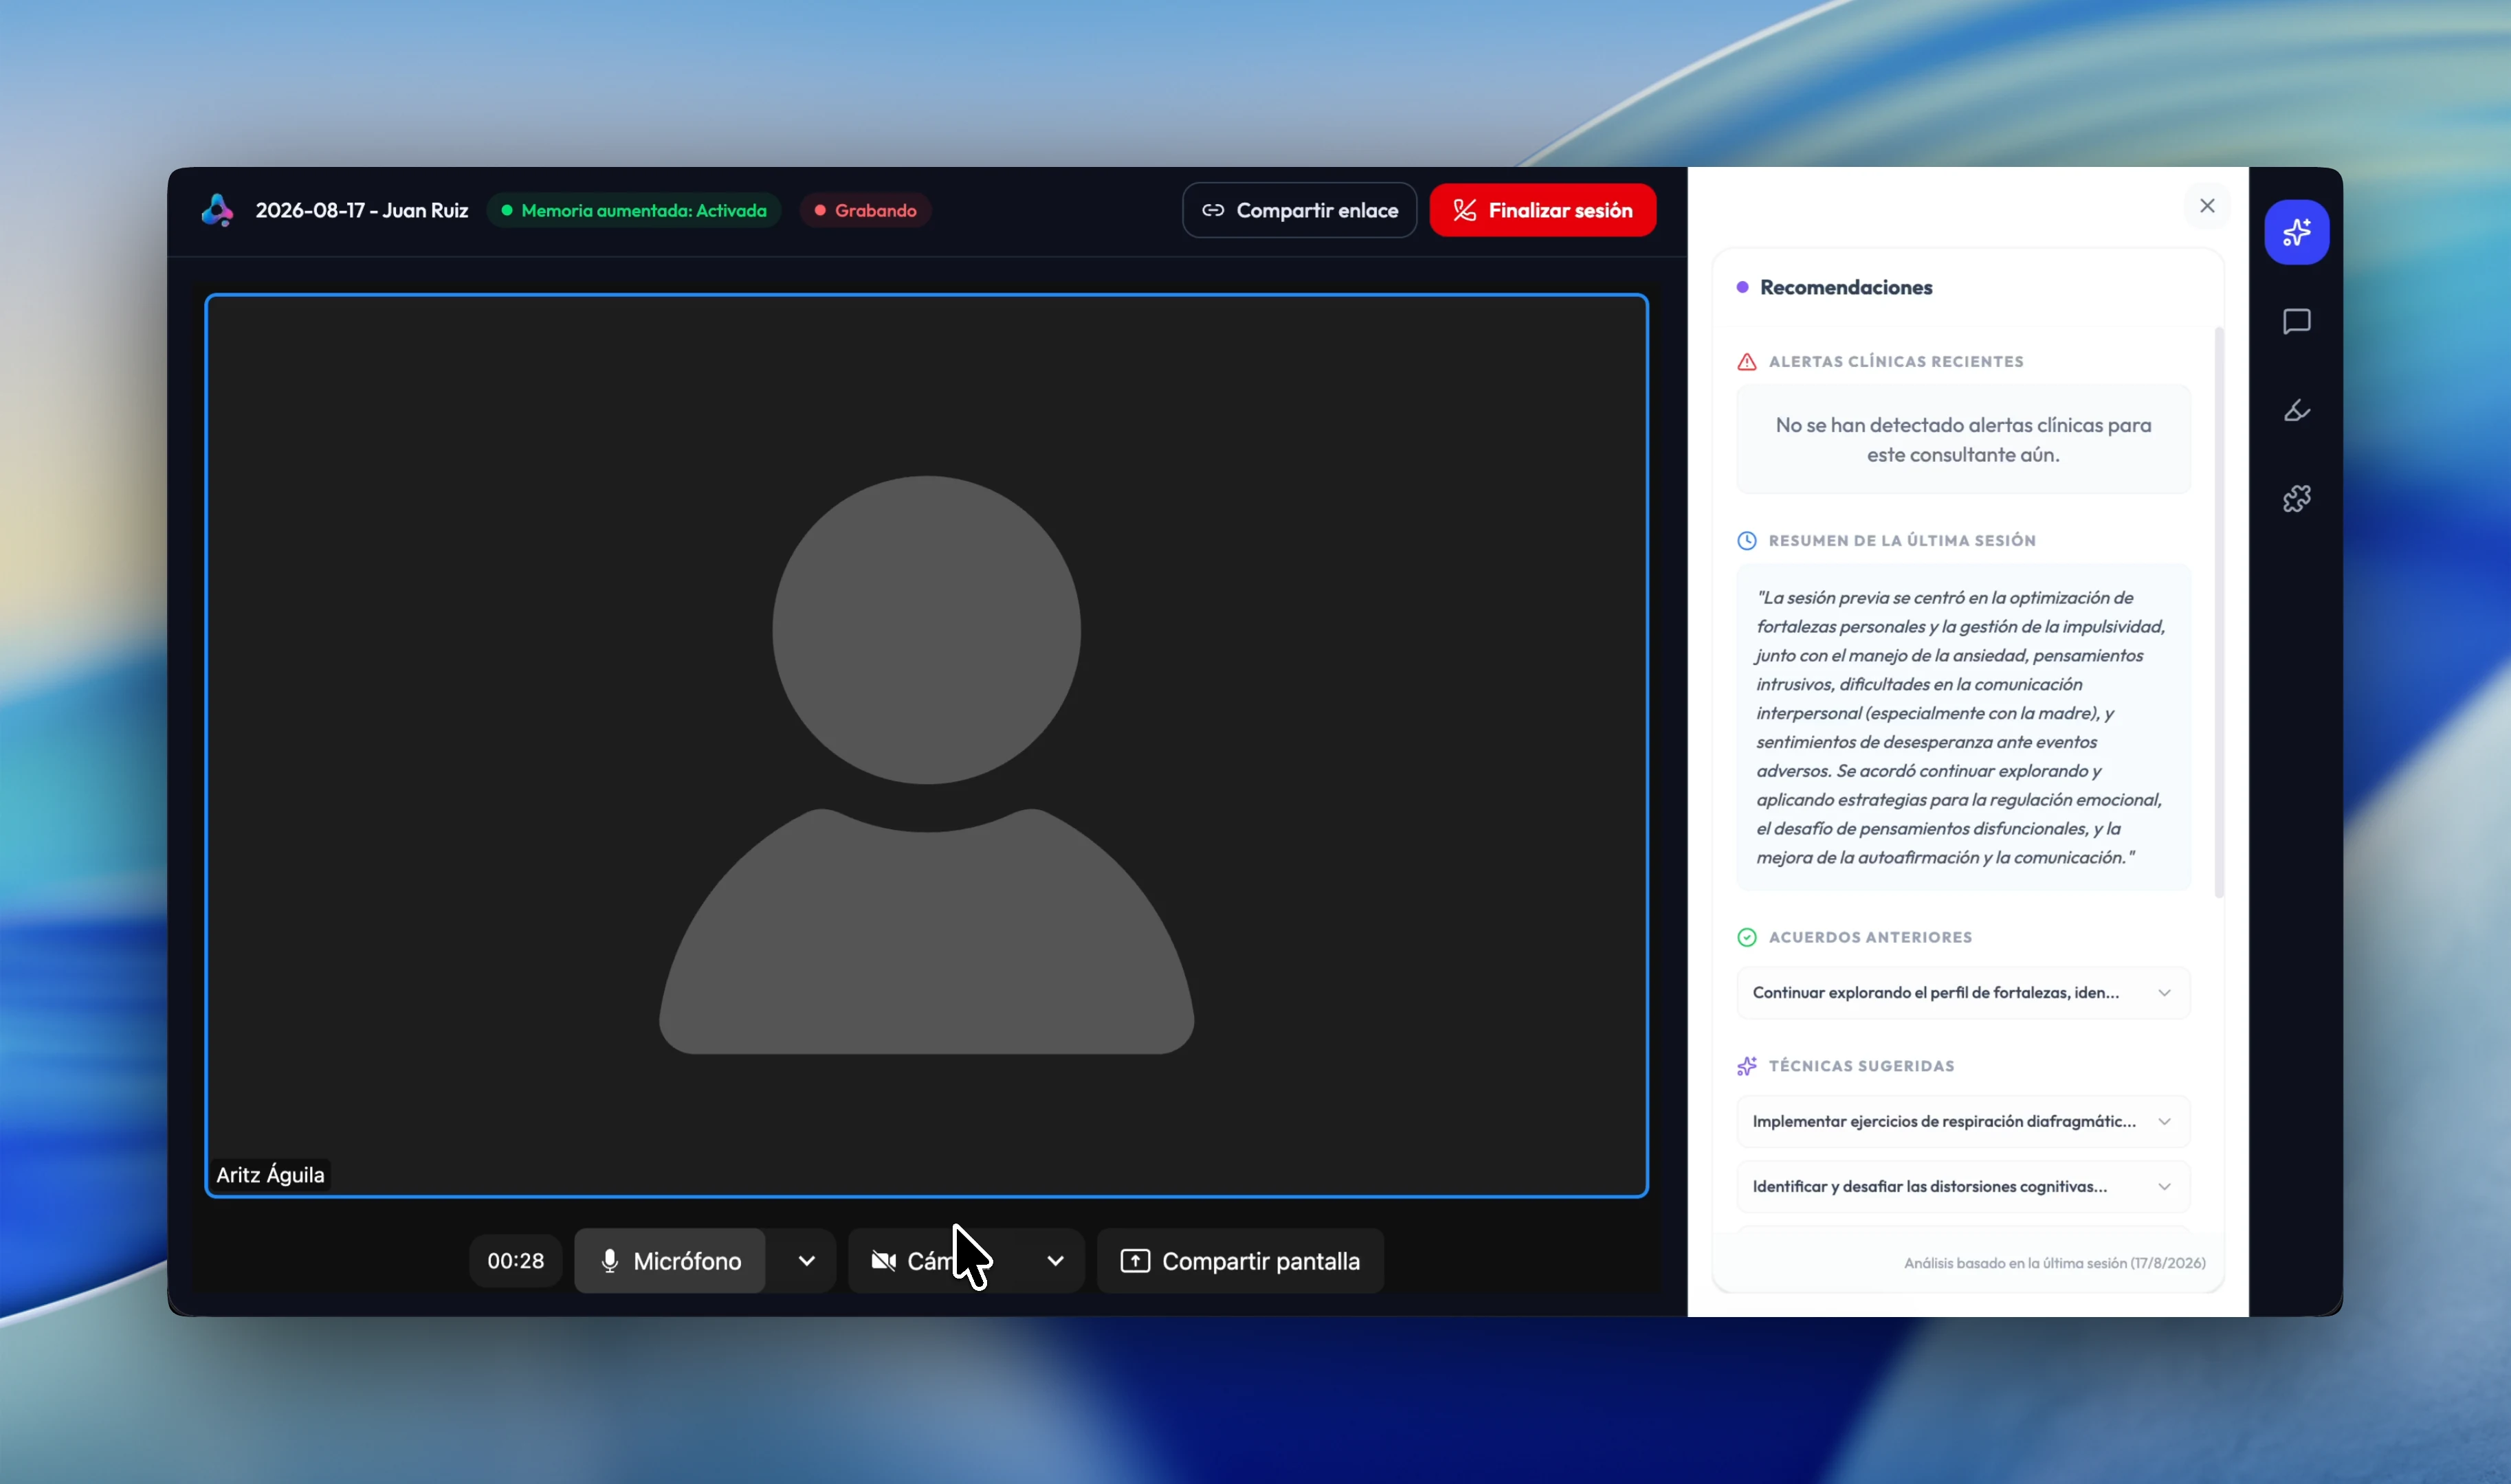2511x1484 pixels.
Task: Click the no clinical alerts message box
Action: 1962,440
